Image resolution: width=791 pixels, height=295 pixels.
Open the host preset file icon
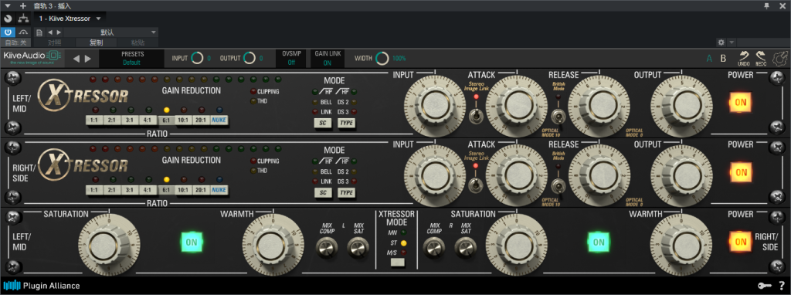coord(39,32)
